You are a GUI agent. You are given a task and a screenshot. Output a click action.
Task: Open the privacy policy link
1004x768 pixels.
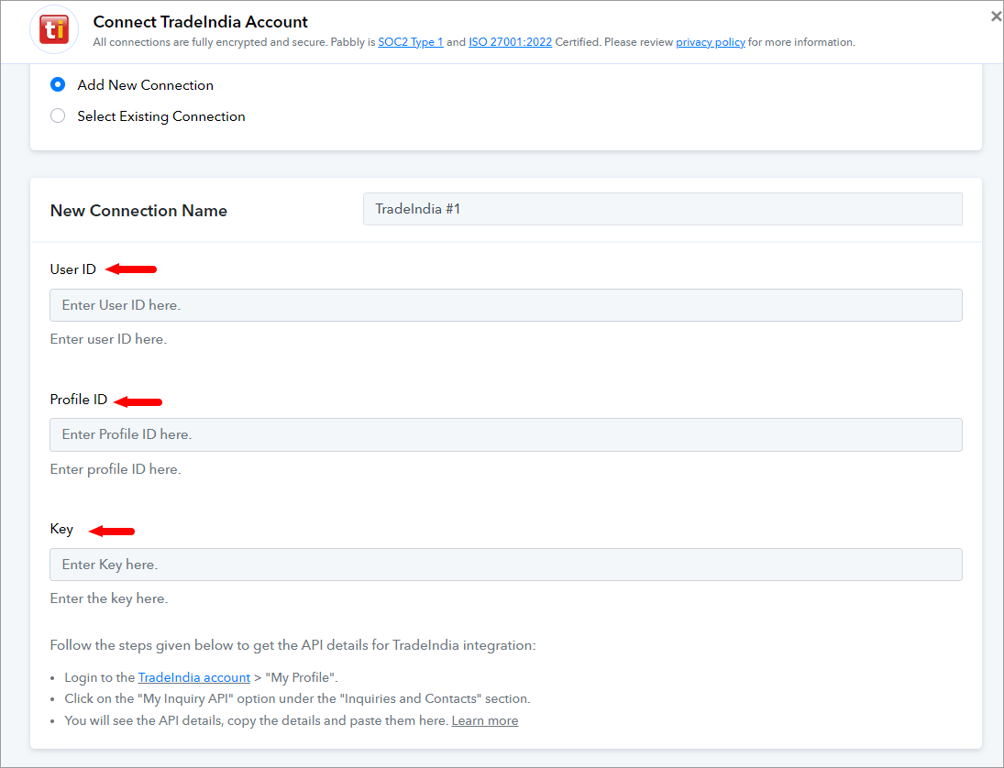(x=710, y=42)
